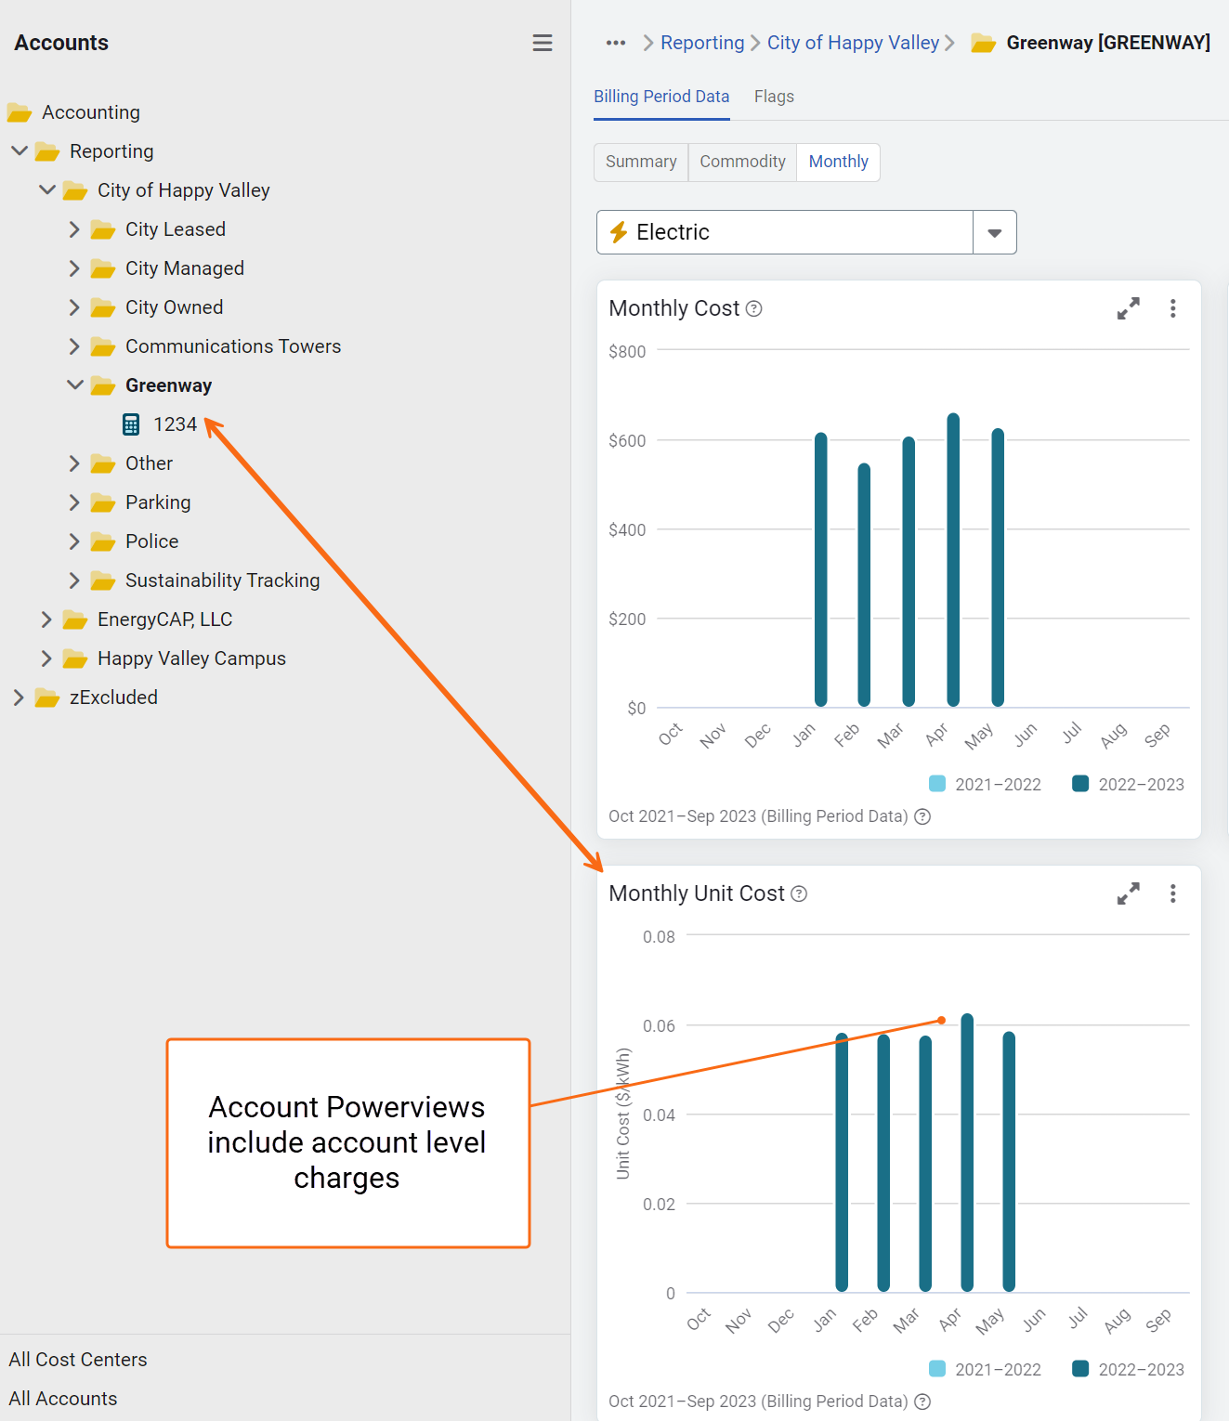This screenshot has height=1421, width=1229.
Task: Select Happy Valley Campus folder label
Action: (x=191, y=658)
